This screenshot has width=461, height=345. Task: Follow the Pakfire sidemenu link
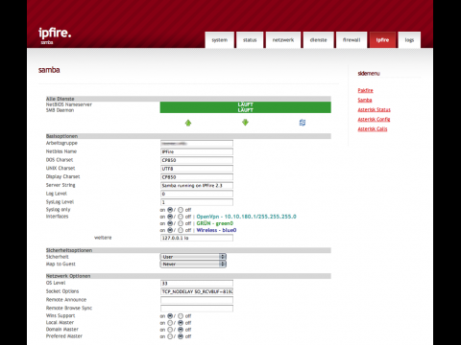coord(365,90)
